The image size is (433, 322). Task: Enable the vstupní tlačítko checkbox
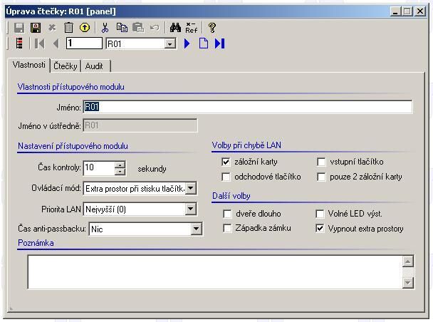321,162
